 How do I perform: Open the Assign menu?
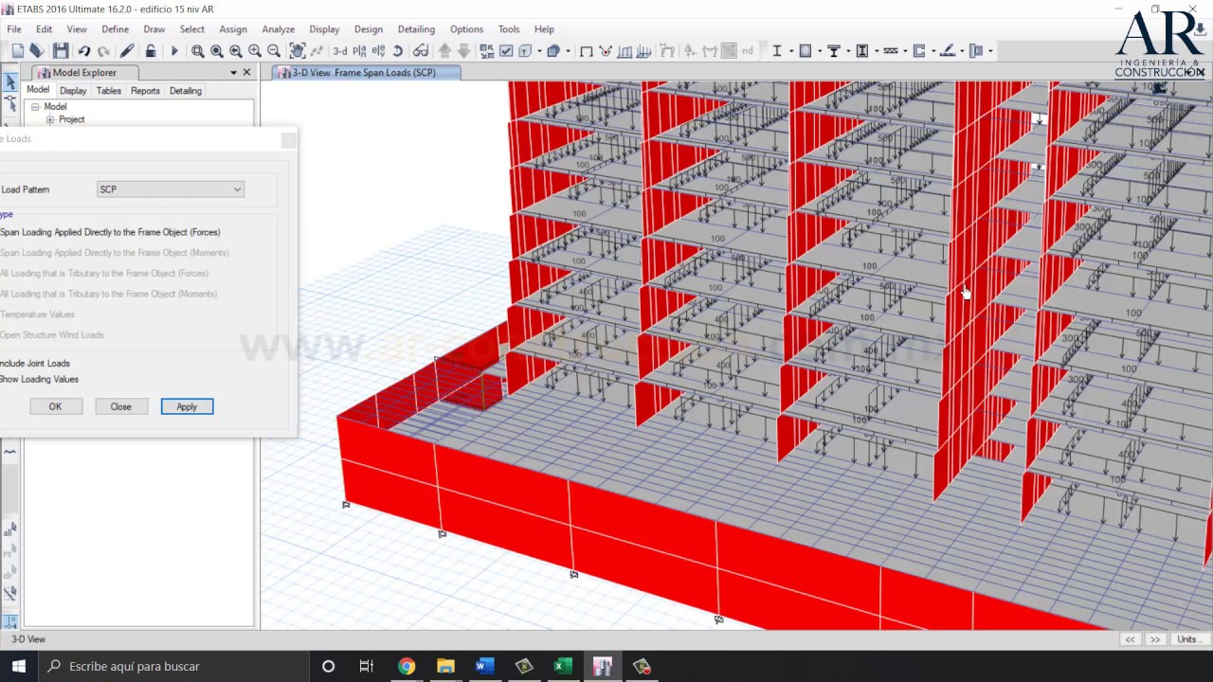232,29
